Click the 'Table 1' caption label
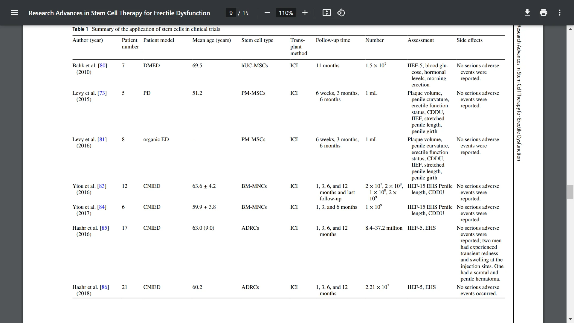 pyautogui.click(x=80, y=29)
